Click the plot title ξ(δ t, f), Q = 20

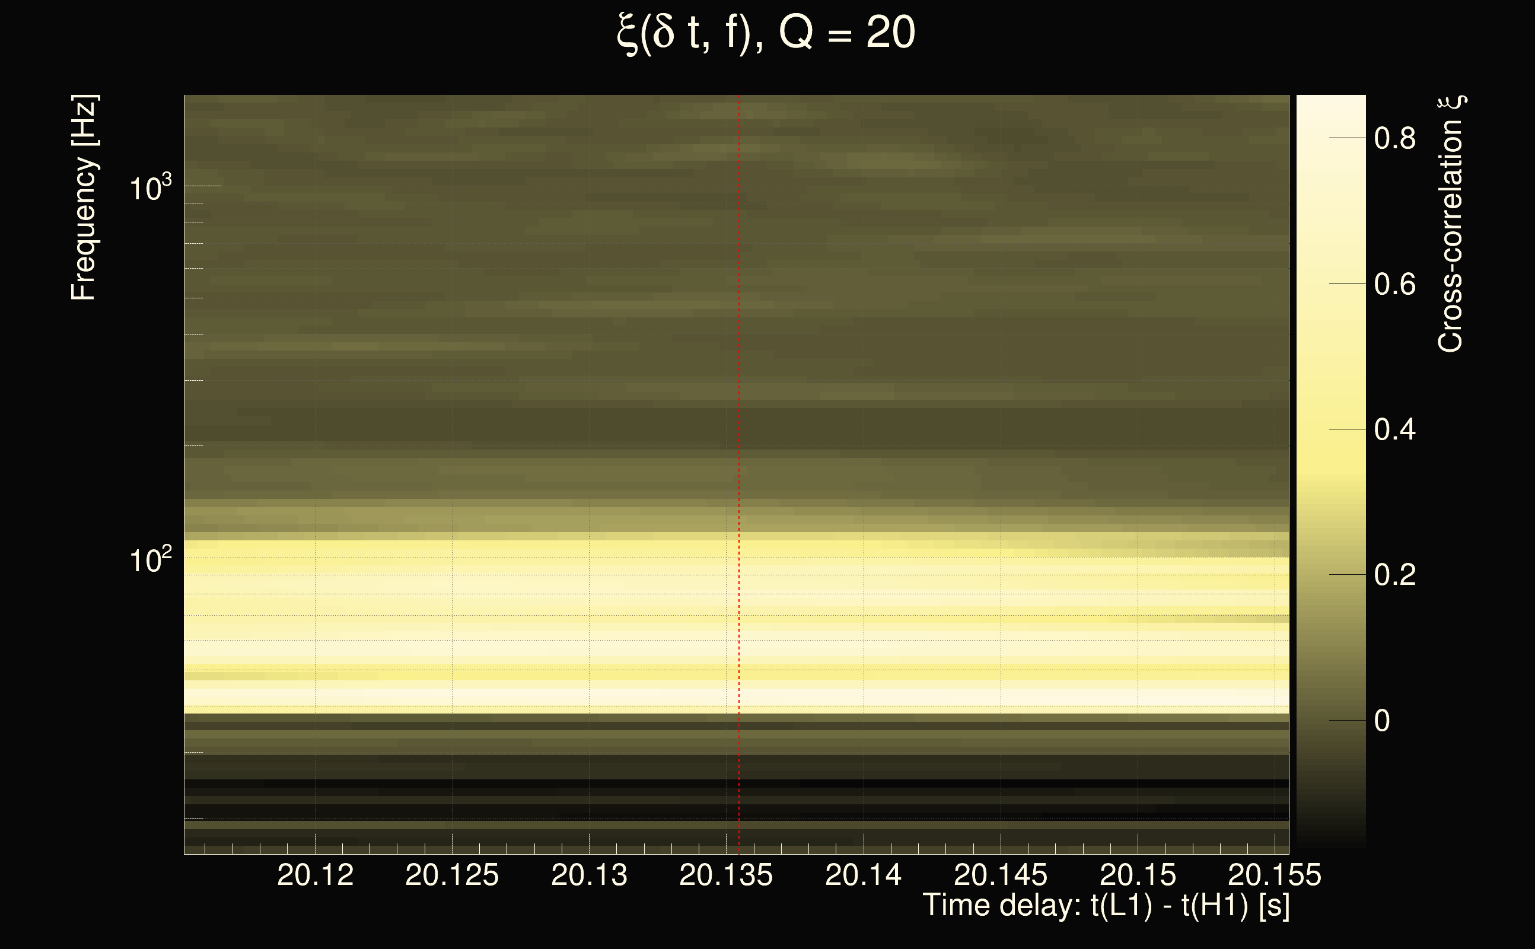coord(766,34)
